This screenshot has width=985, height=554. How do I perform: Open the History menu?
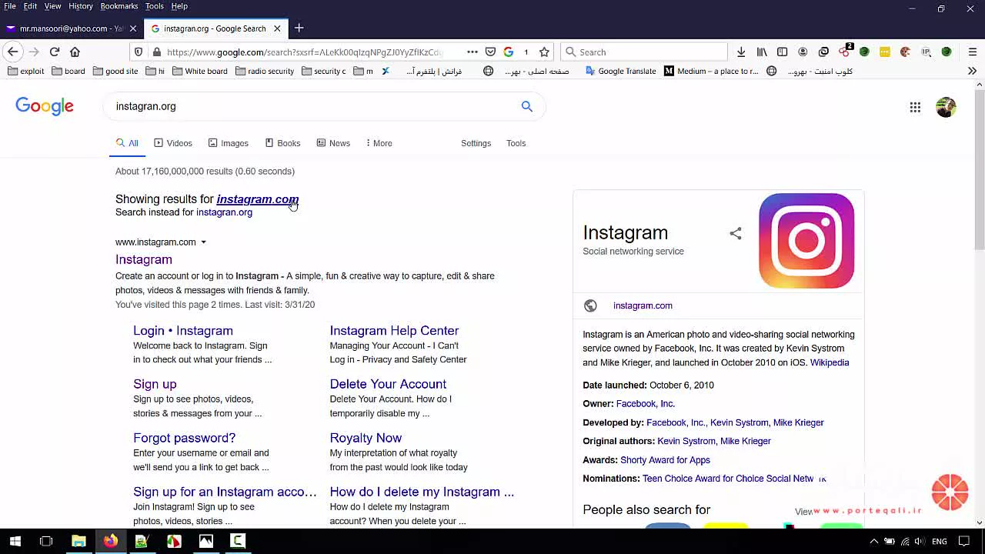(81, 6)
